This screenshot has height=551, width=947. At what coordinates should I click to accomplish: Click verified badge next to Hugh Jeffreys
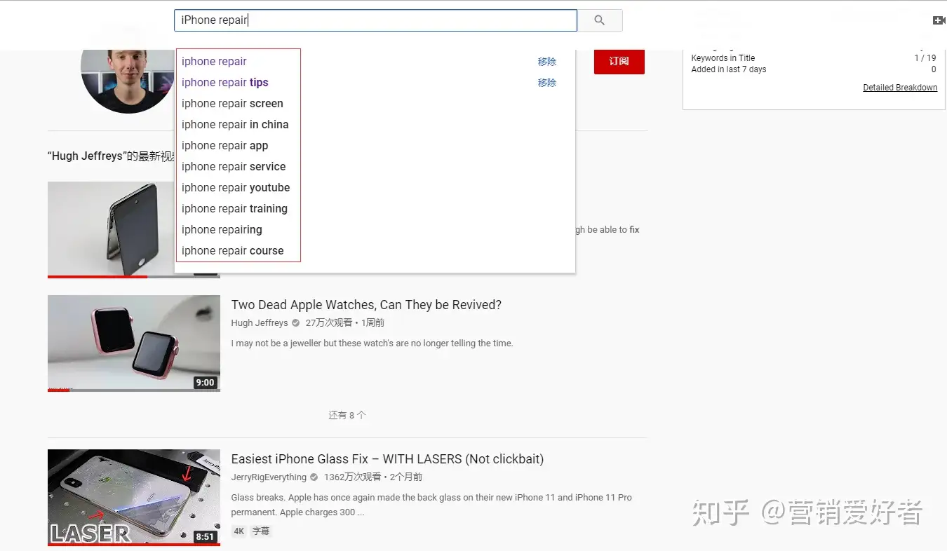point(295,323)
